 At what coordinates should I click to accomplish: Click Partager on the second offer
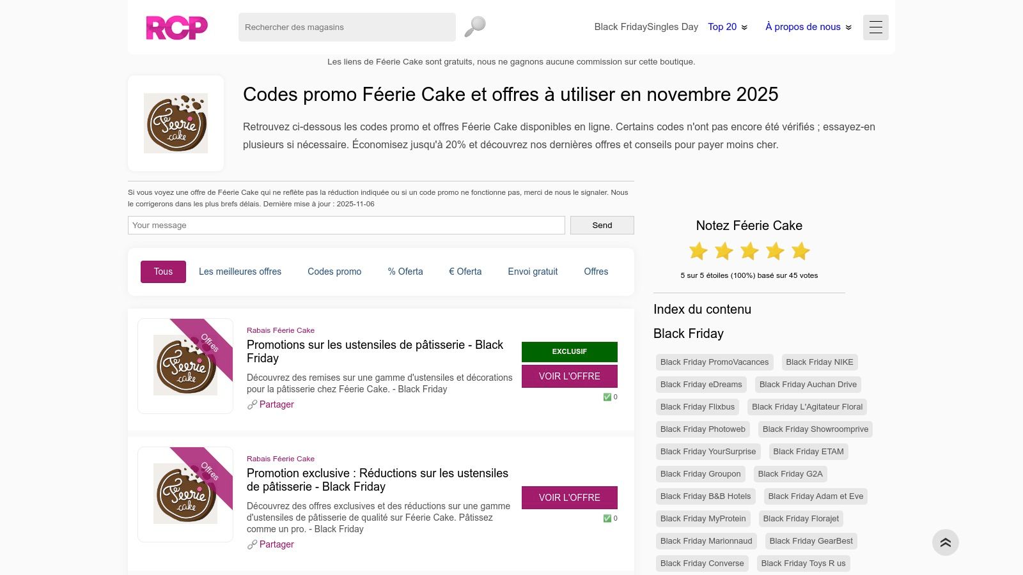click(x=277, y=544)
